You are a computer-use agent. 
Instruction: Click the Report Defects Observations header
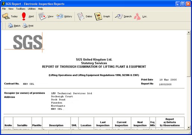pyautogui.click(x=170, y=122)
